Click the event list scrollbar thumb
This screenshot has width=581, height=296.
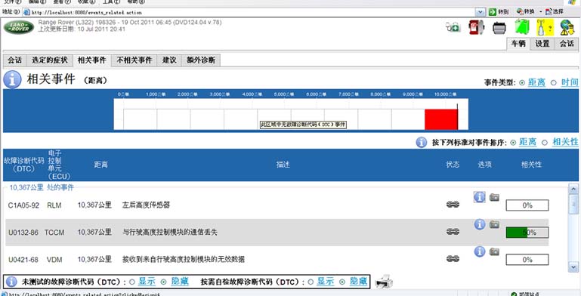point(573,203)
